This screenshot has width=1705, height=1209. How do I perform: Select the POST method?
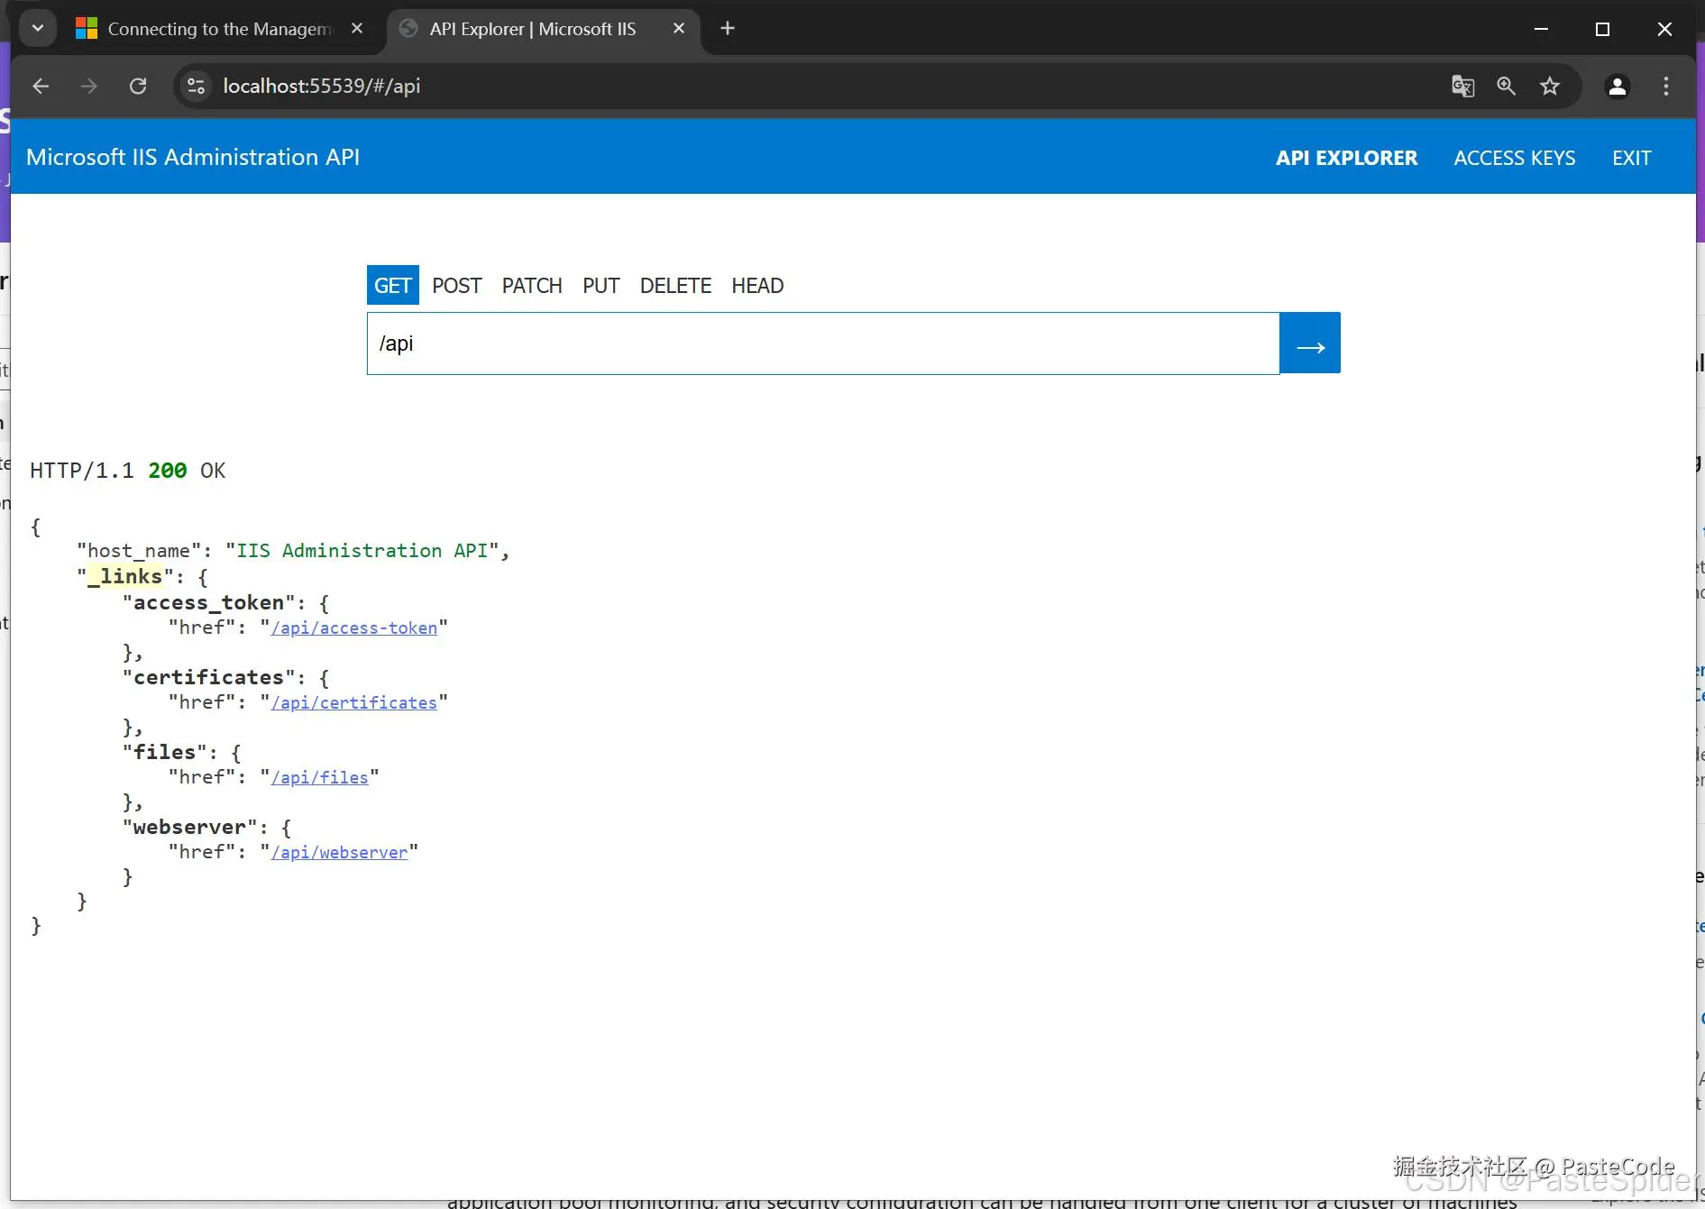[457, 286]
